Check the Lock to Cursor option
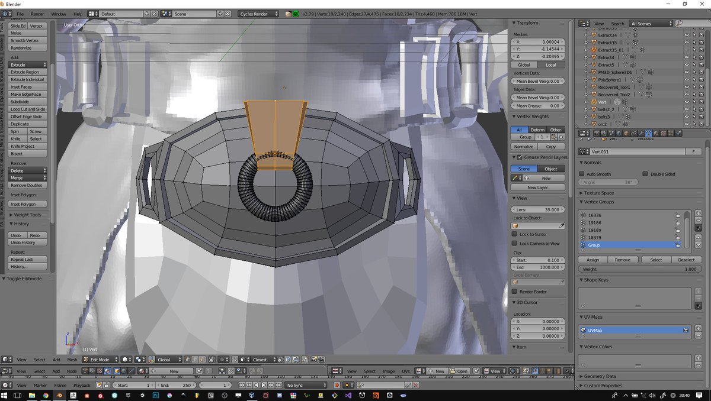The image size is (711, 401). tap(514, 234)
